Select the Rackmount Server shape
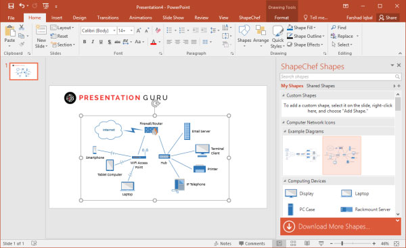 tap(365, 209)
